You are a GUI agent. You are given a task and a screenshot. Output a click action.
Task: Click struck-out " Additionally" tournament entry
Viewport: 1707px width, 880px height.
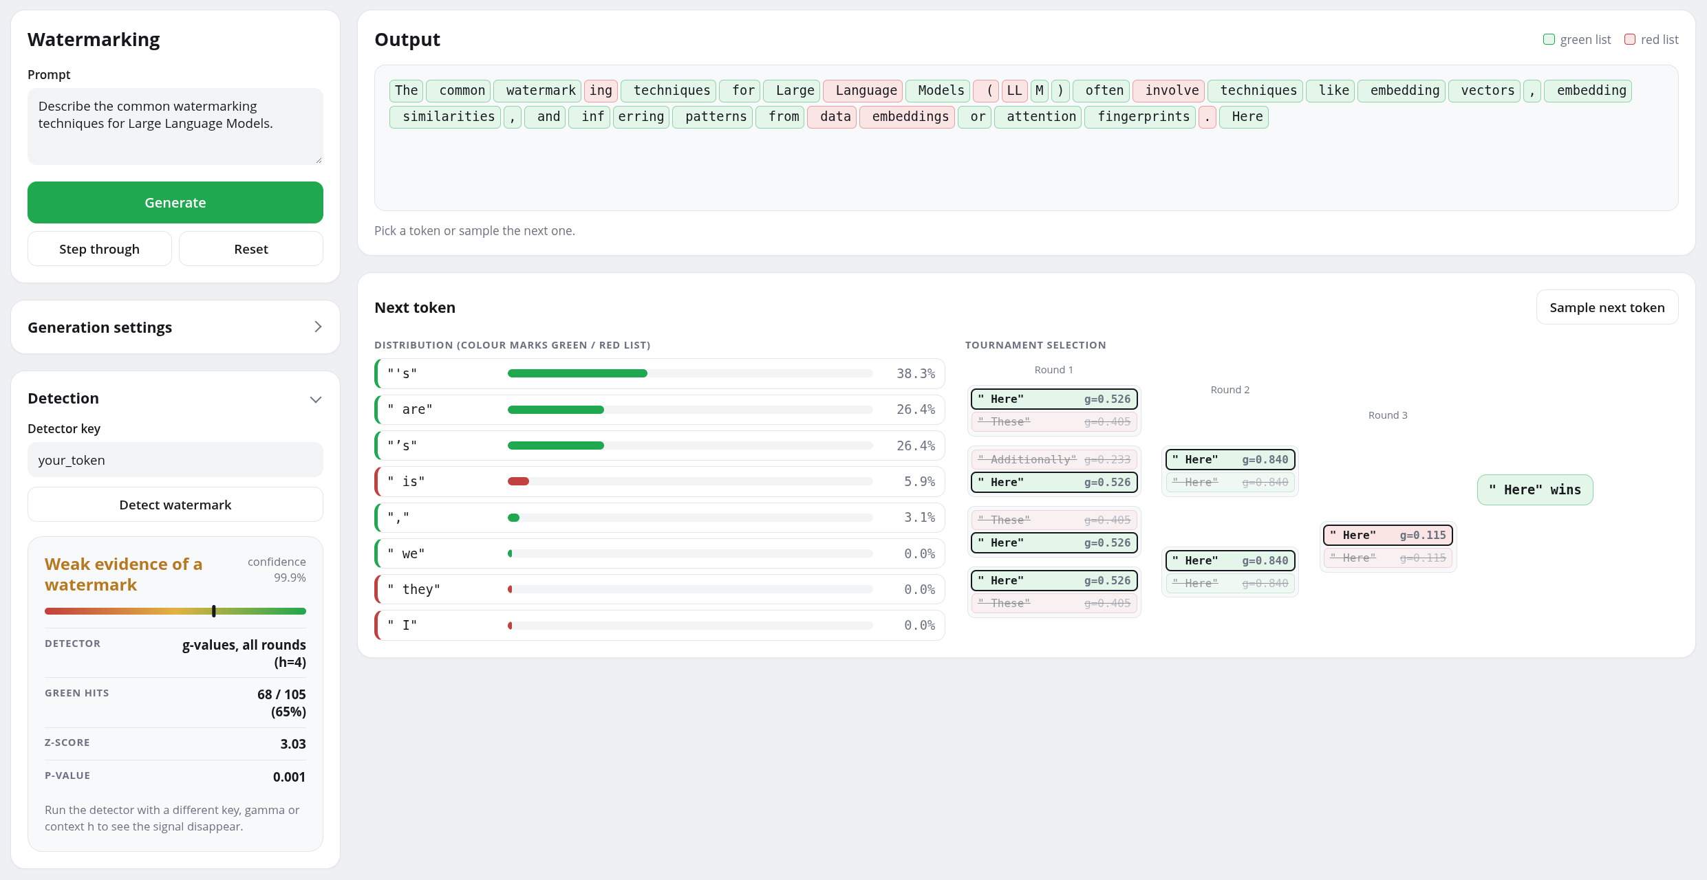pyautogui.click(x=1054, y=459)
